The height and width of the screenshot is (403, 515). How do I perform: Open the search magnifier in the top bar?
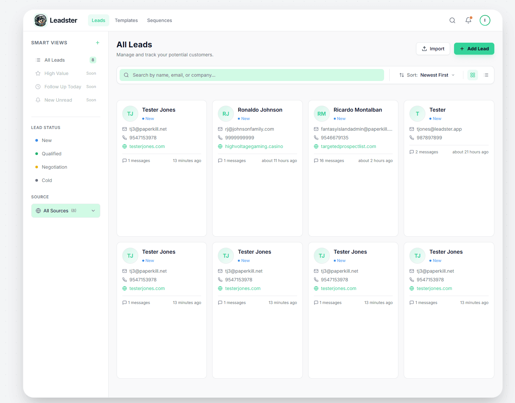coord(452,20)
